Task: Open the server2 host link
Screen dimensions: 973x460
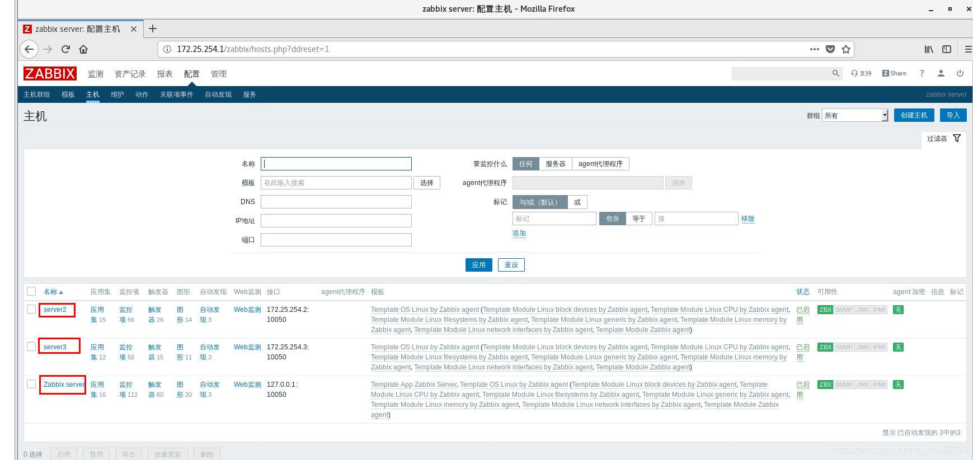Action: pos(55,310)
